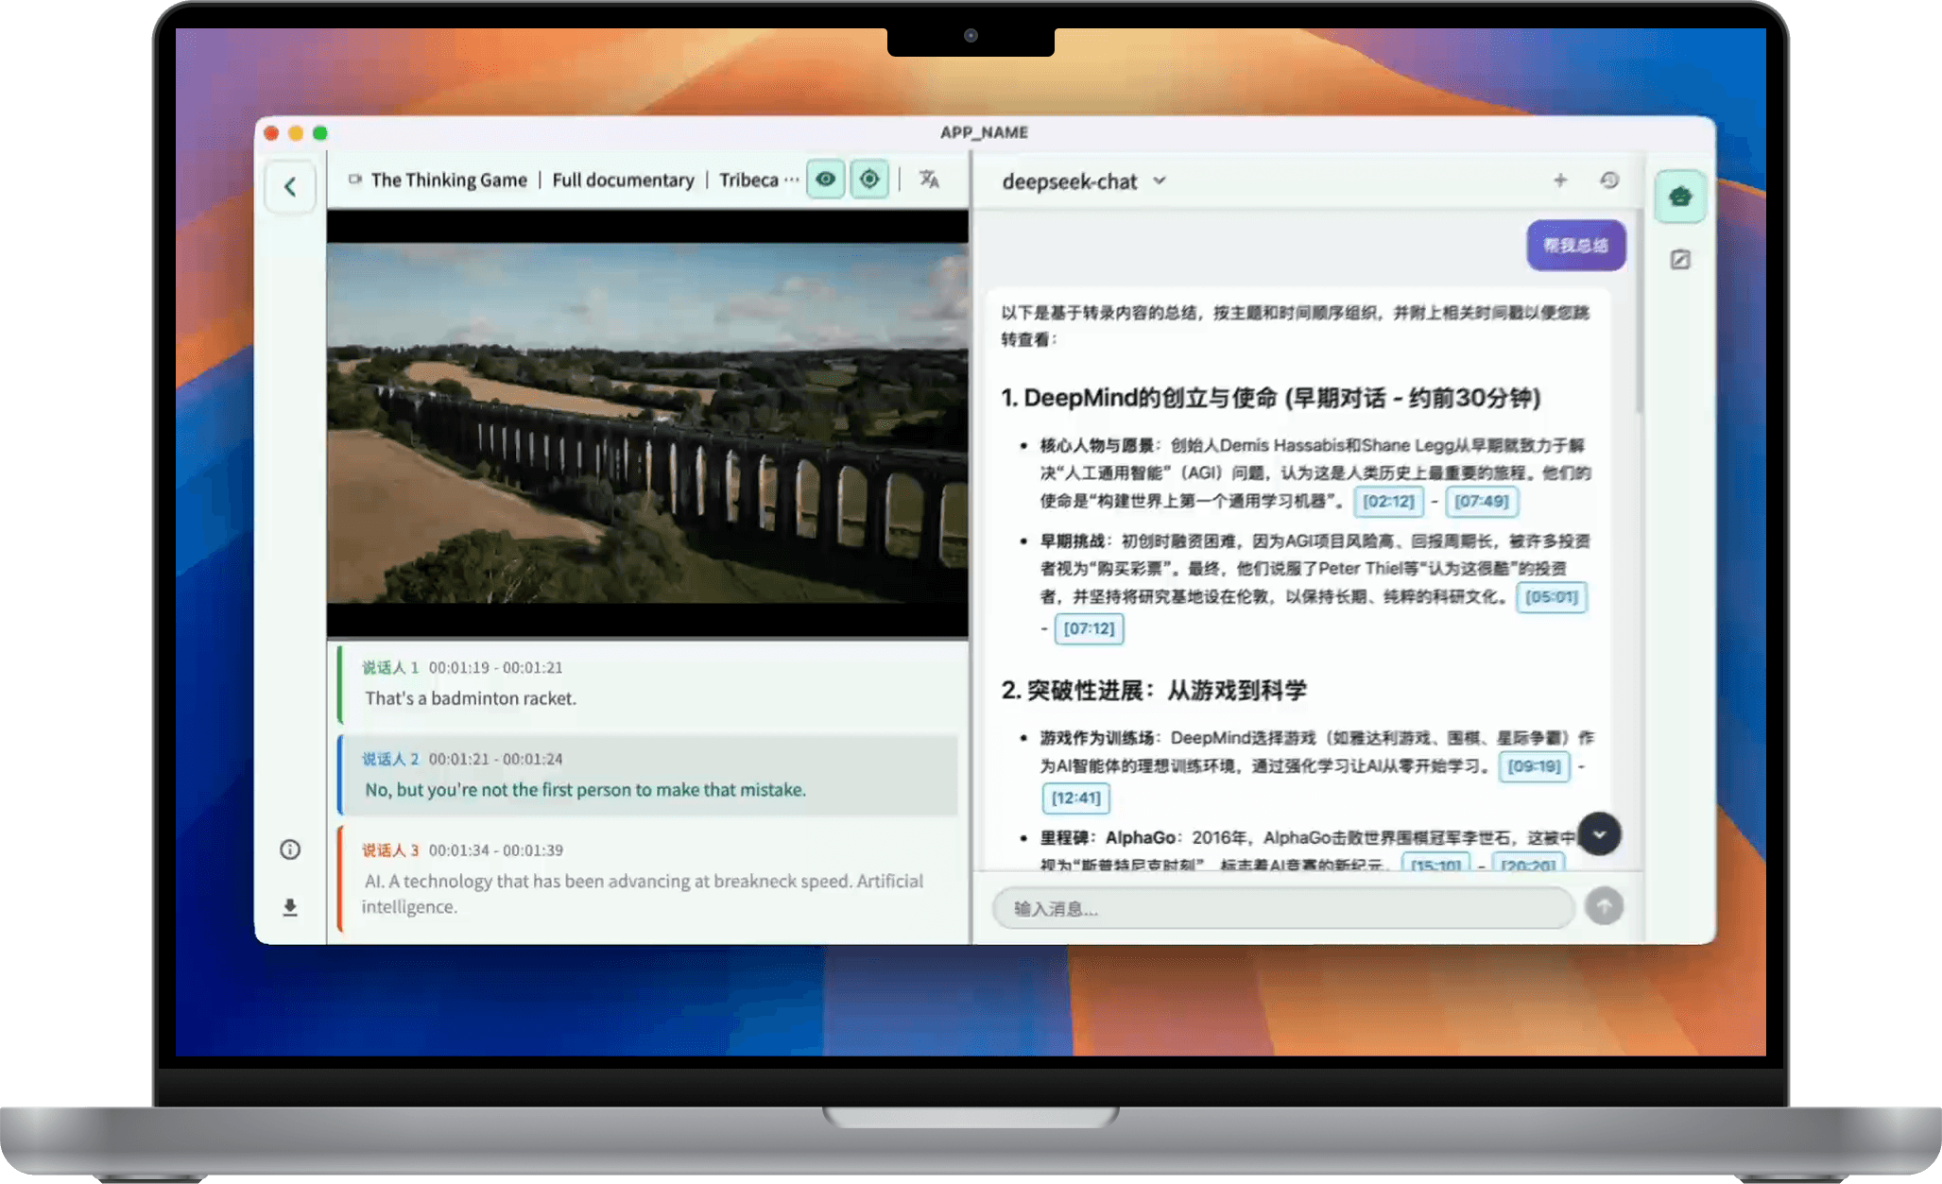
Task: Click the info circle icon
Action: (x=290, y=849)
